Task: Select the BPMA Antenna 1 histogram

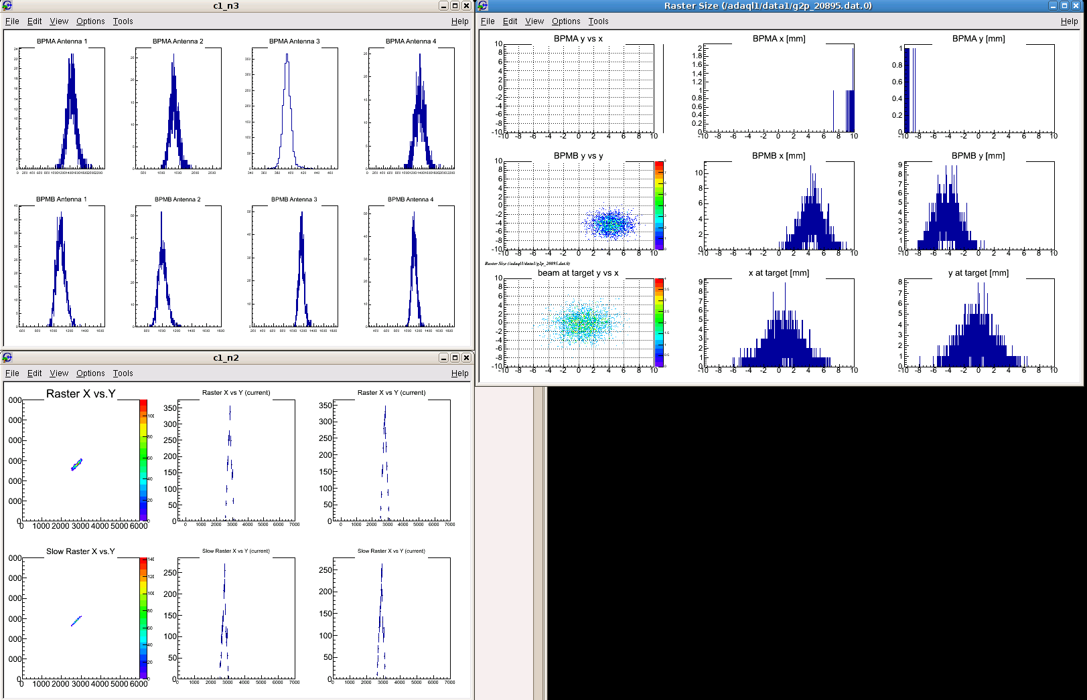Action: 62,108
